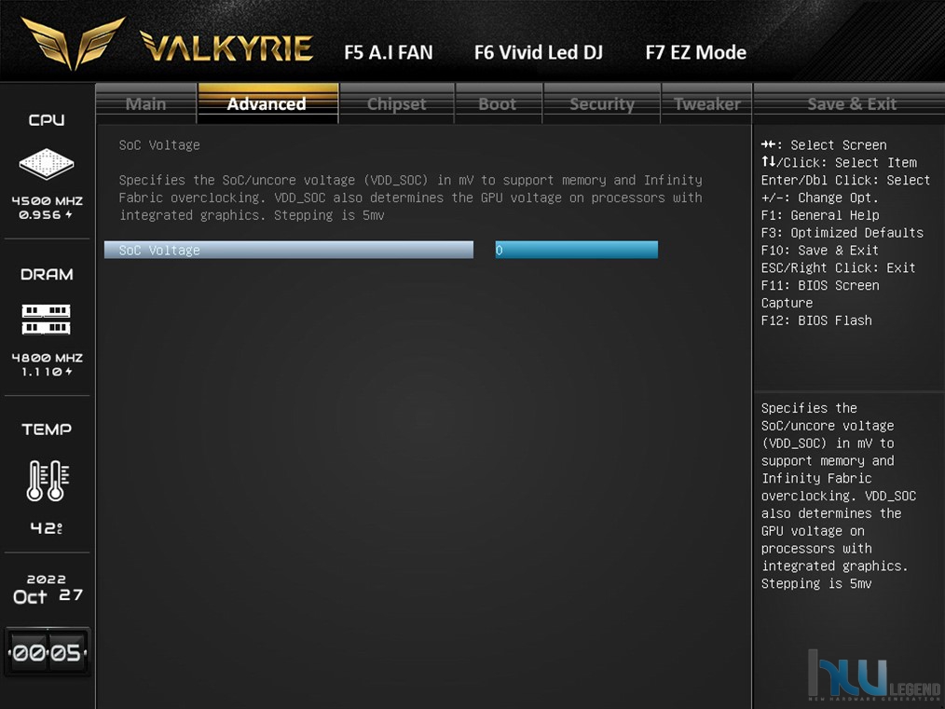
Task: Click the thermometer temperature icon
Action: click(x=48, y=480)
